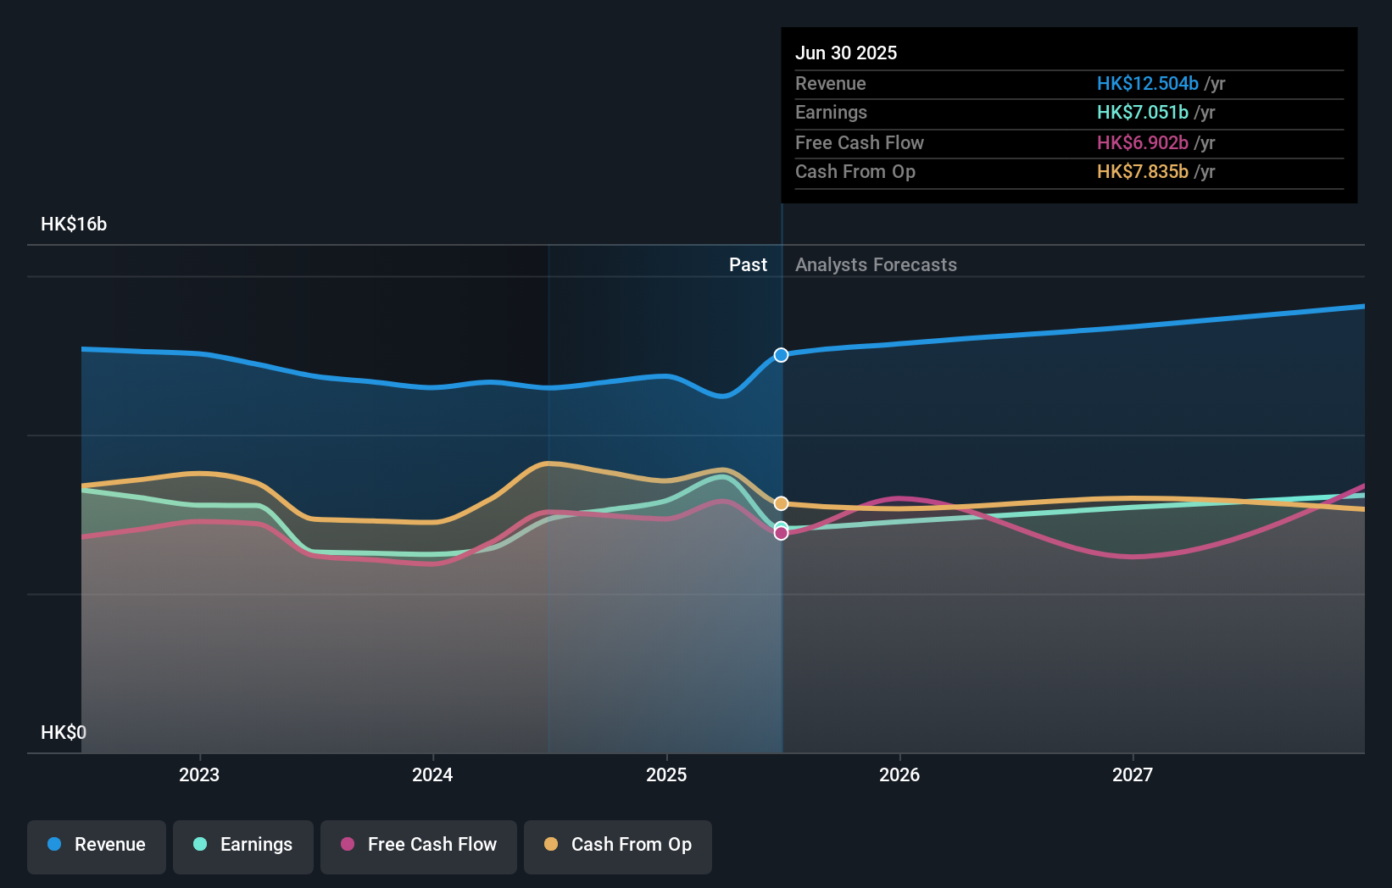Open the Cash From Op legend filter

point(617,846)
